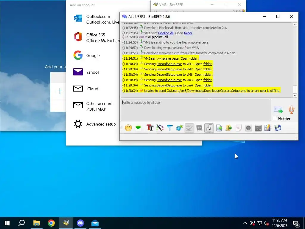Click 'VM2 is sending to you the file' line
This screenshot has width=305, height=229.
(x=176, y=42)
